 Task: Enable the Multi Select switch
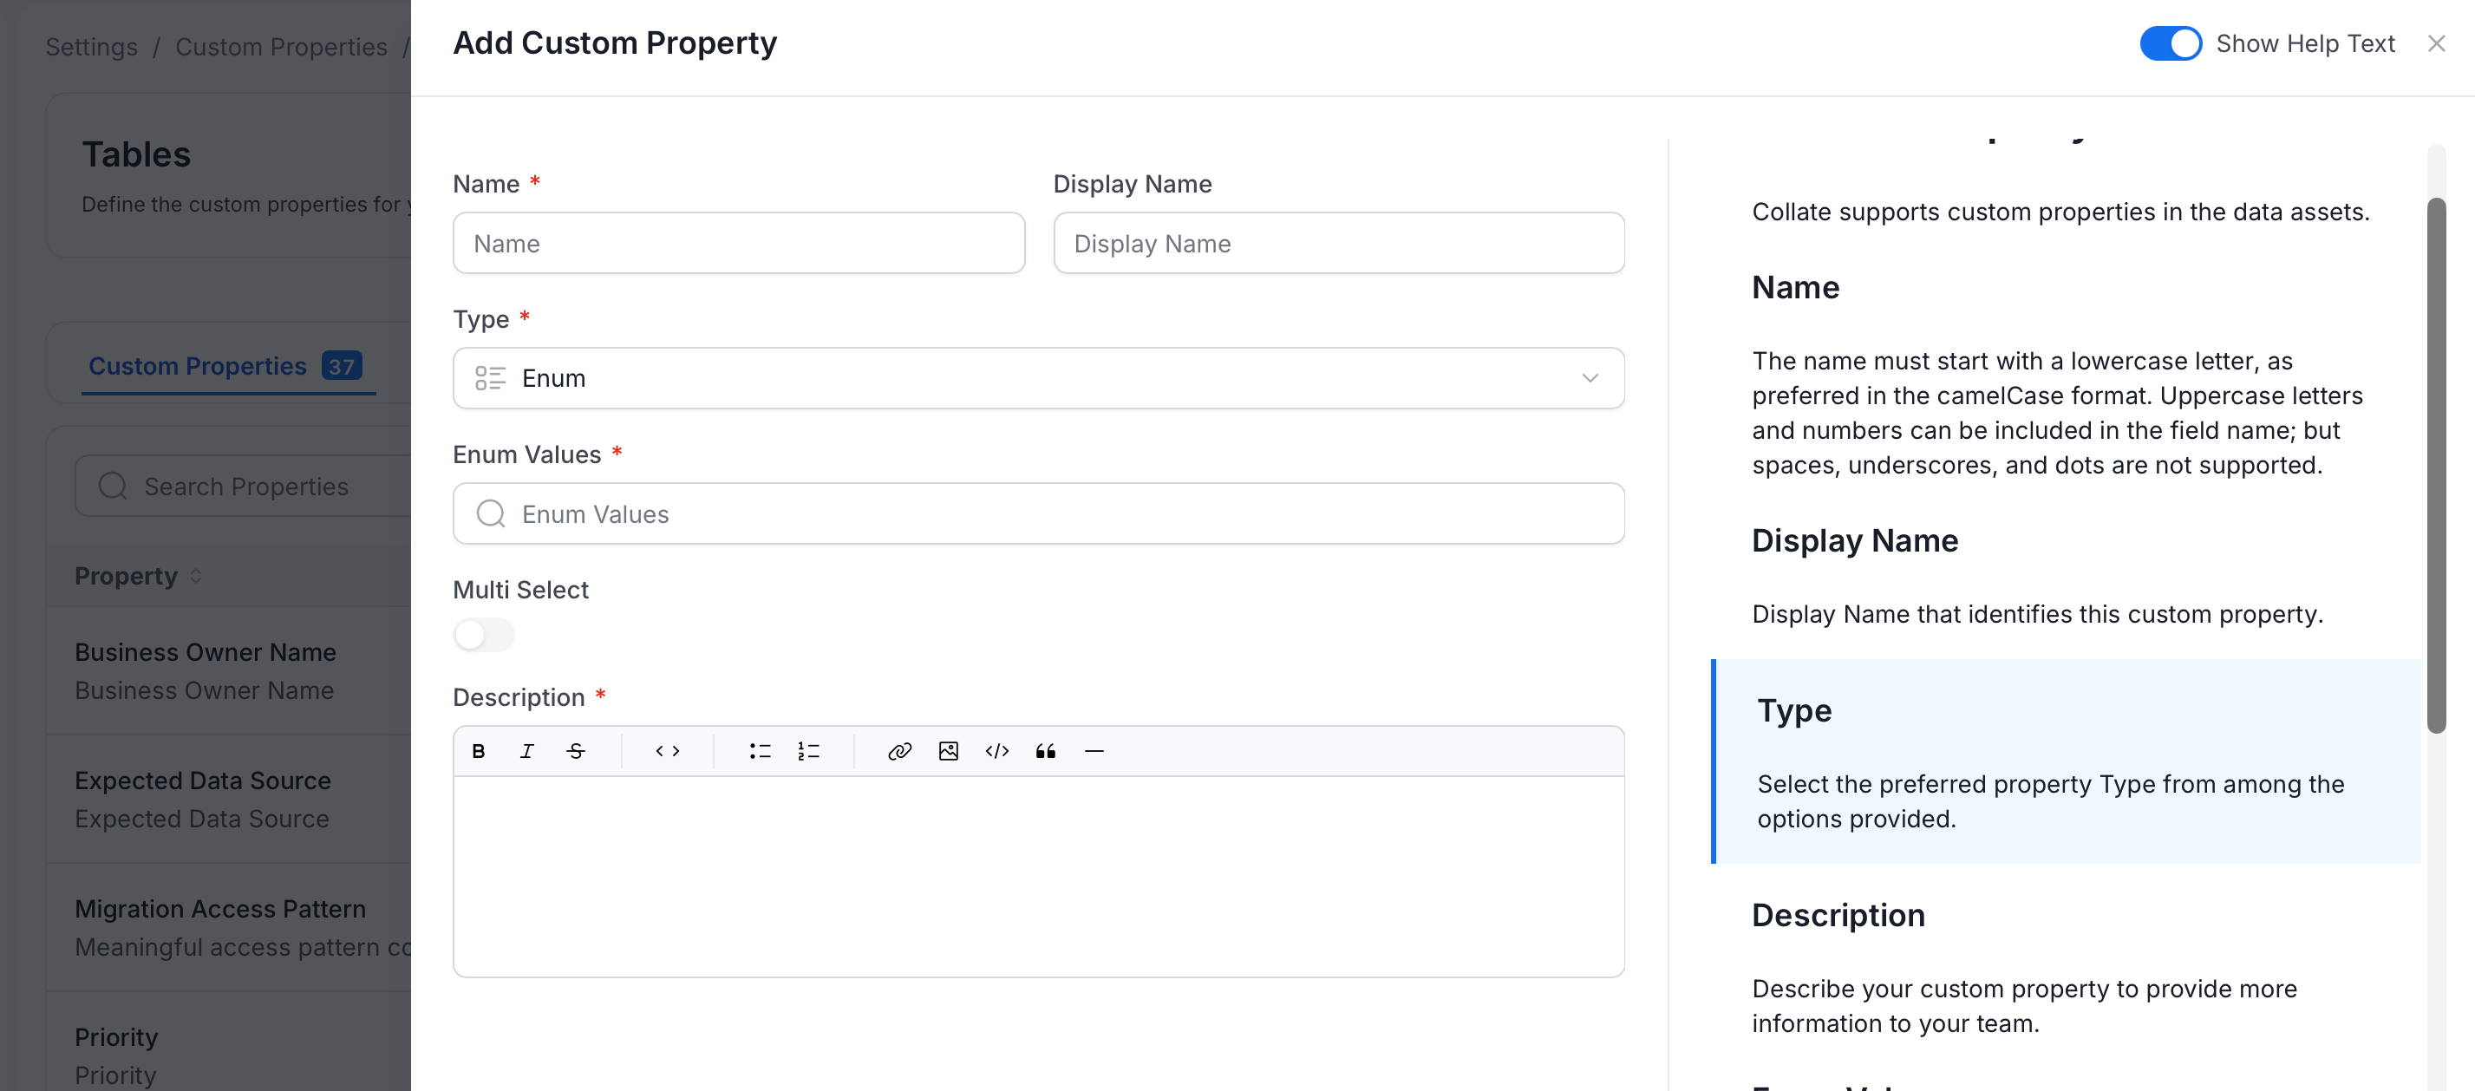click(483, 635)
